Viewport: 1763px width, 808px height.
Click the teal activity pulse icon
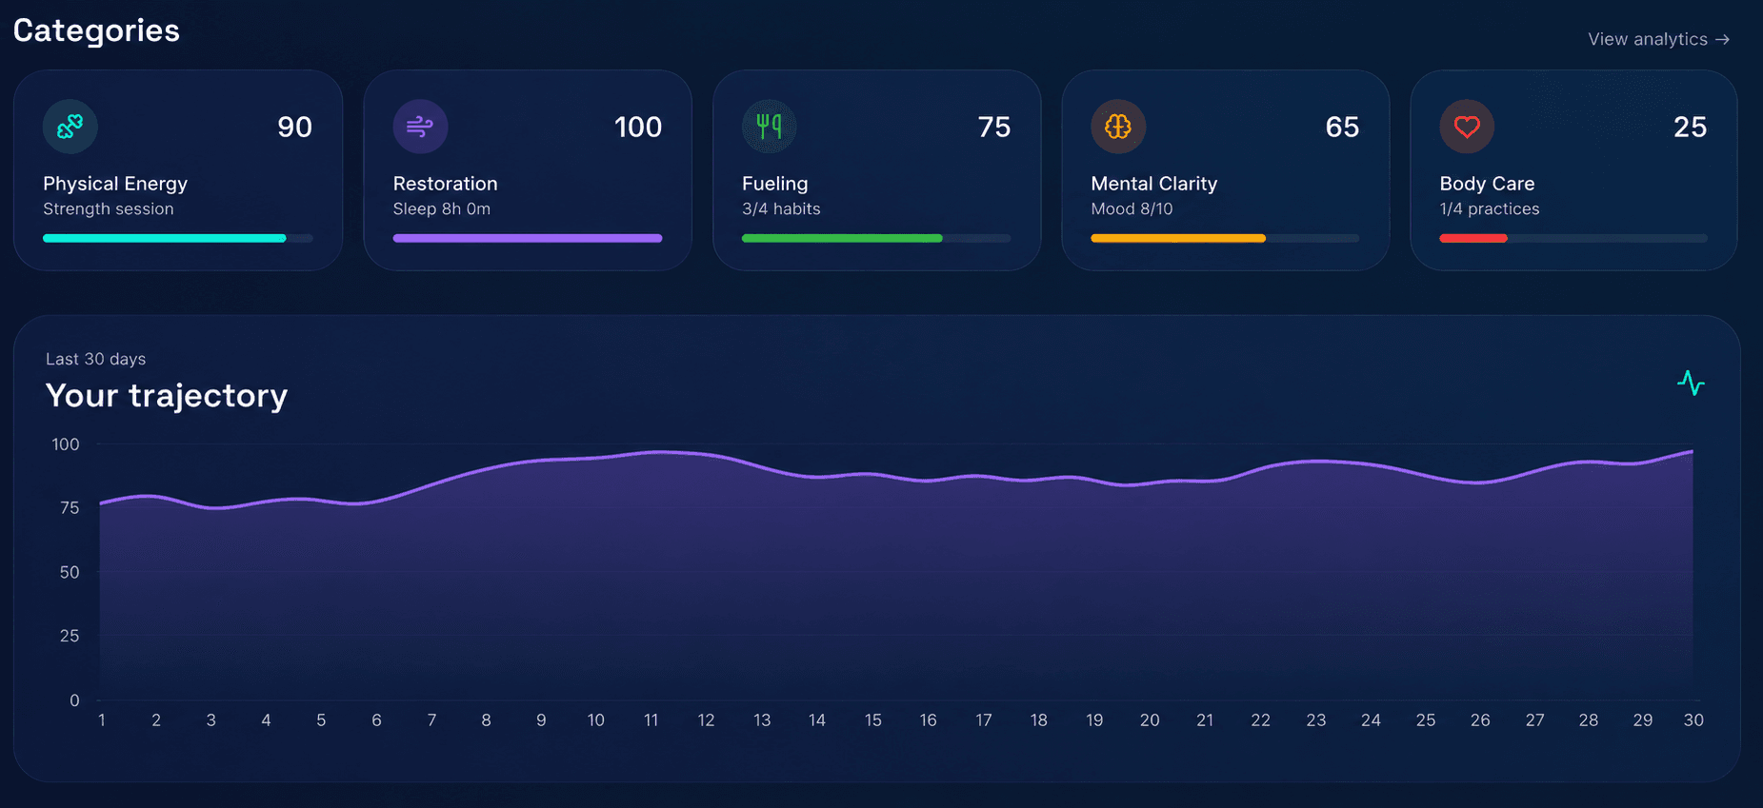tap(1691, 383)
